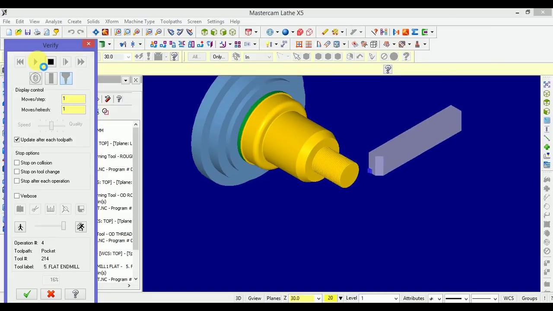Click the yellow color swatch showing 20

(331, 298)
